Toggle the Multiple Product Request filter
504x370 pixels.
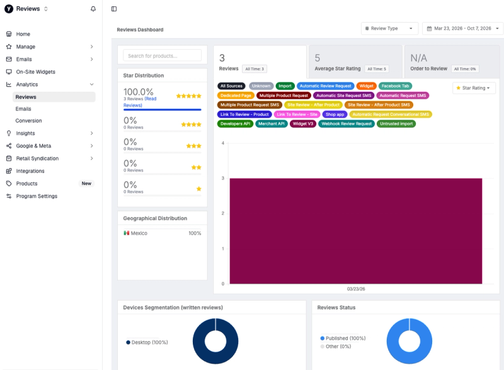coord(283,95)
